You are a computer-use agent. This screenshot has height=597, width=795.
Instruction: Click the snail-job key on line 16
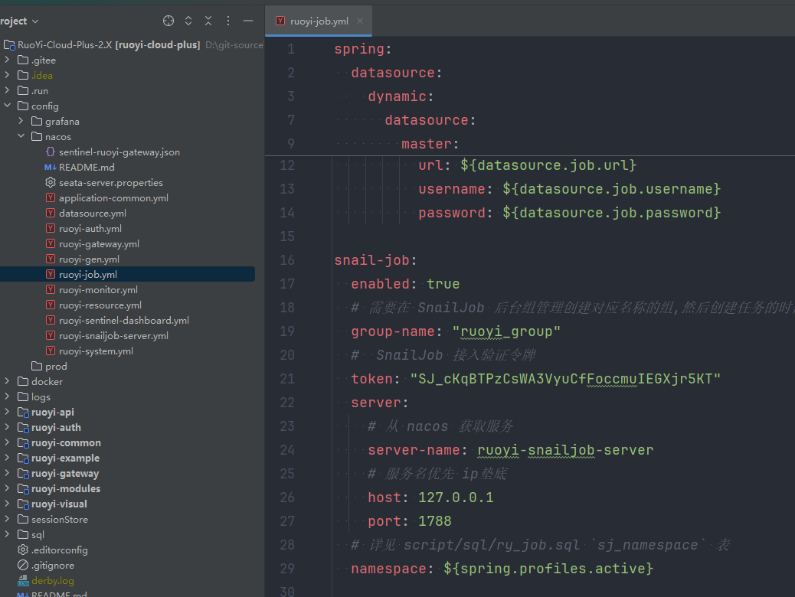click(x=371, y=260)
